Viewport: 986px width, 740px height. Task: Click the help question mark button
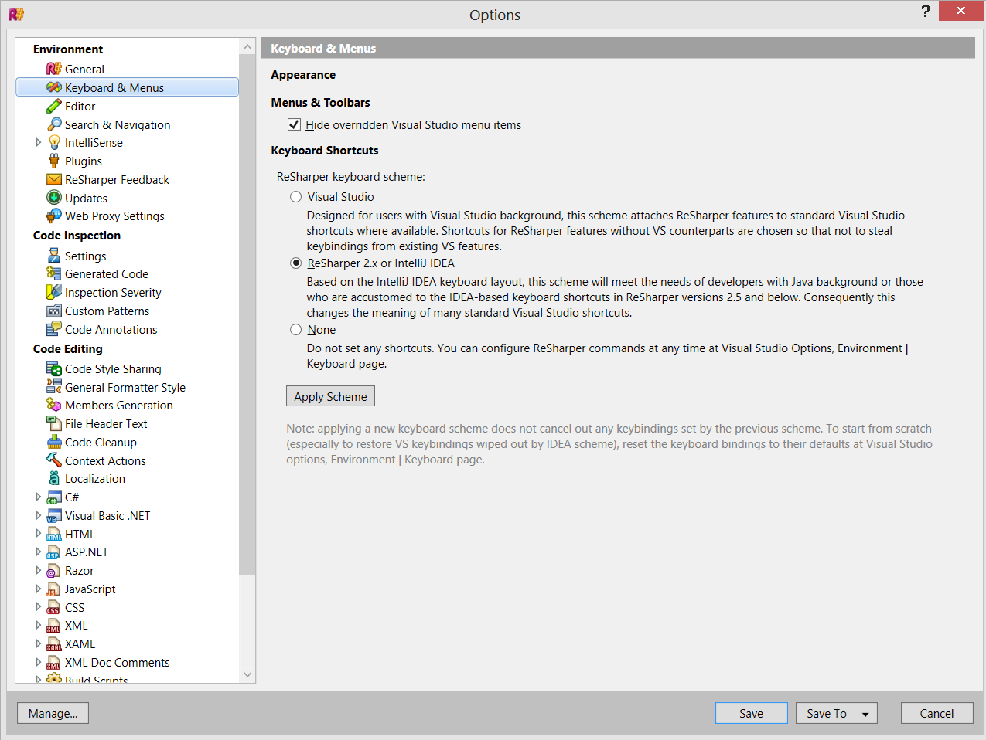pos(926,11)
